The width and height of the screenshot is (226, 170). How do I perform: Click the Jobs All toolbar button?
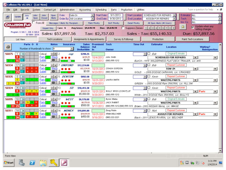coord(27,17)
